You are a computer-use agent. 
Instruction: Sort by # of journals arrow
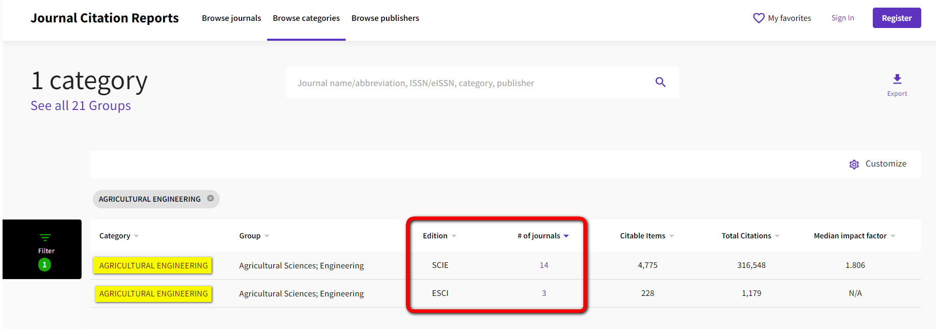pyautogui.click(x=566, y=236)
